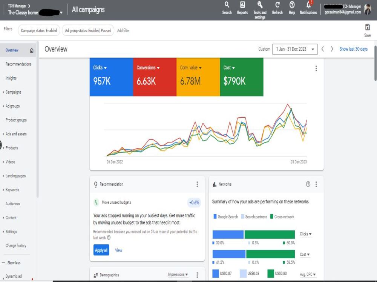Open Audiences in the sidebar
Image resolution: width=377 pixels, height=282 pixels.
point(13,204)
